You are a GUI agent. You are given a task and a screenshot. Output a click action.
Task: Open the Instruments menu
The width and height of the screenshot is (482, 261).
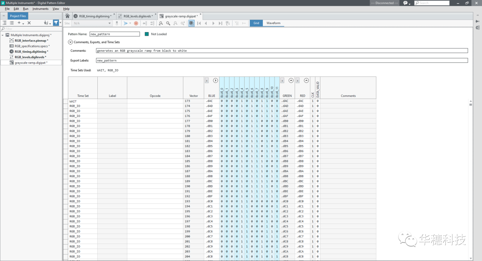40,9
